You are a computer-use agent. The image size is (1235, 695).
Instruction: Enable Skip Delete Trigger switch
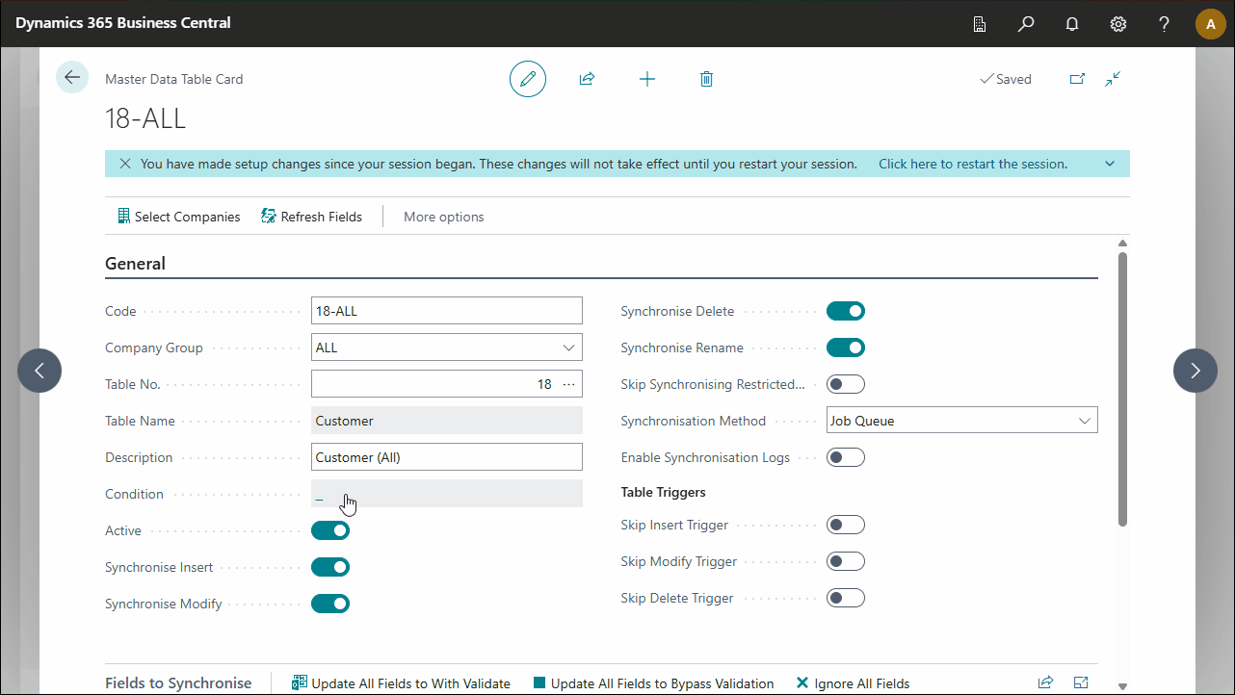pos(846,598)
